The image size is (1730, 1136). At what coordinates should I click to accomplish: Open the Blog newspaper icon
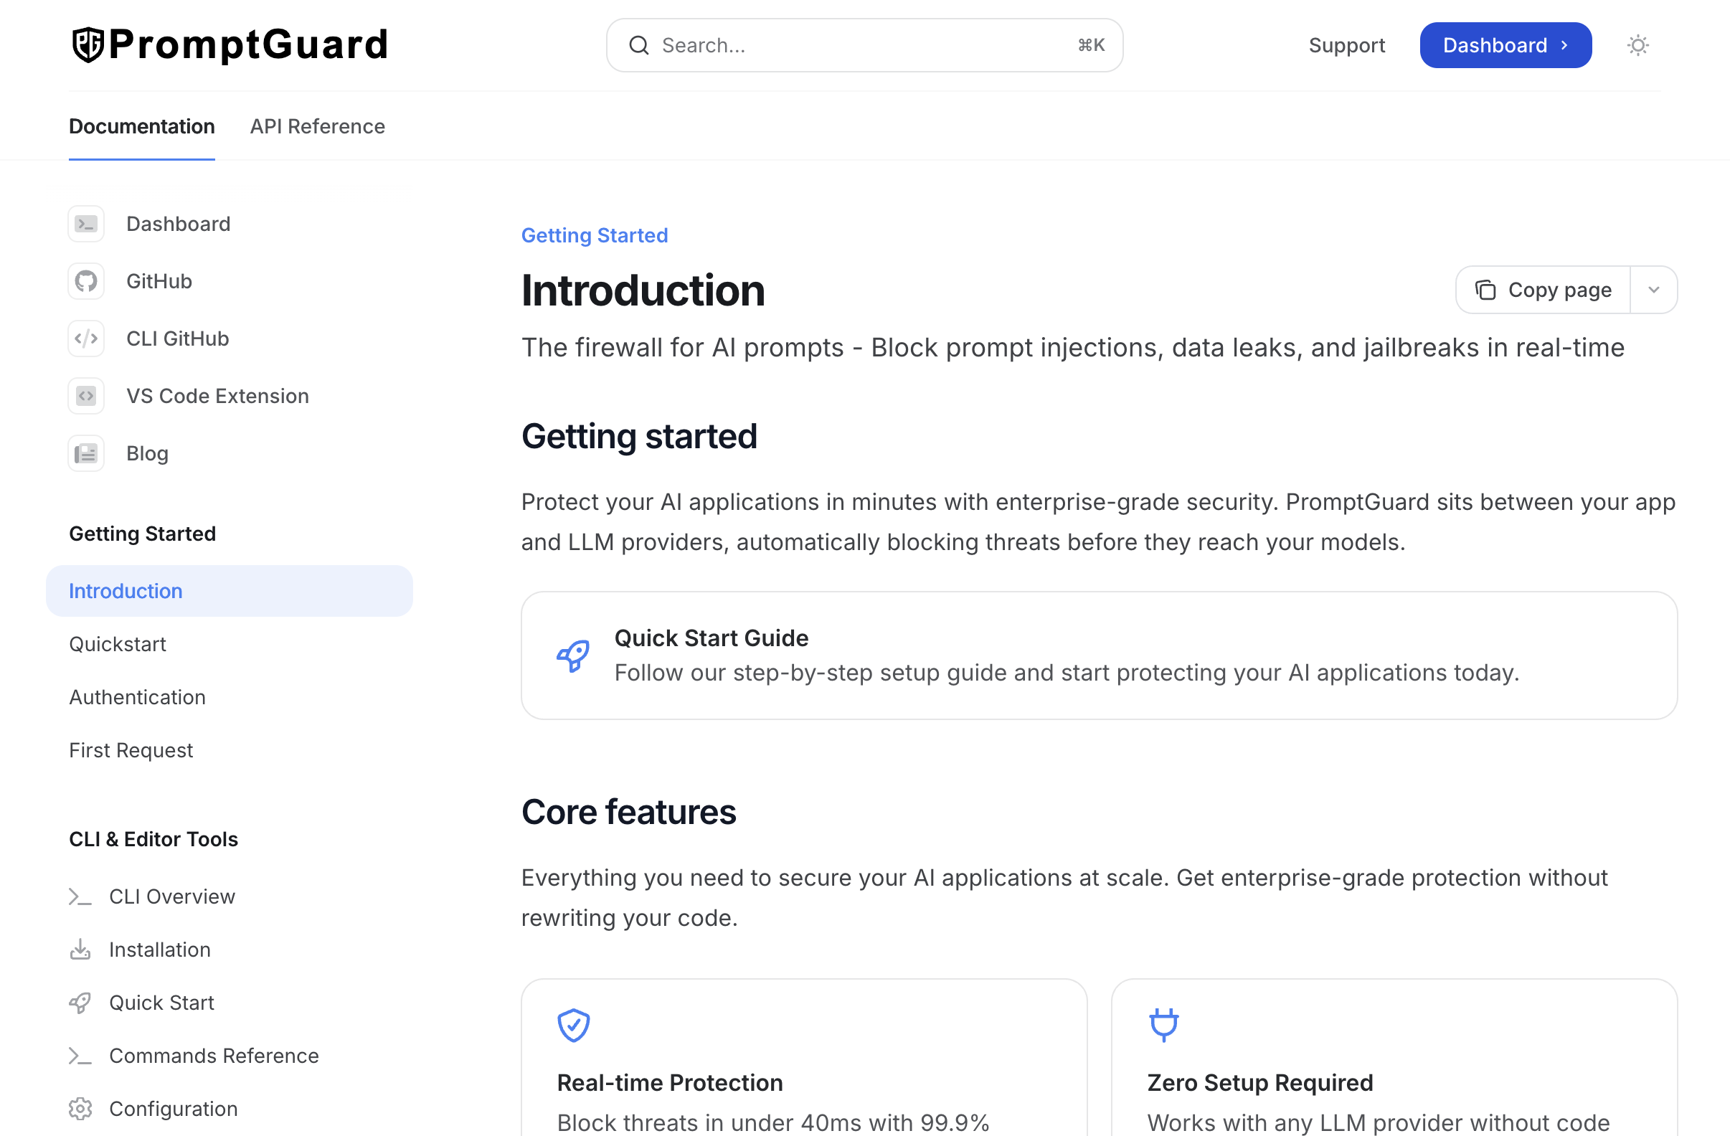pyautogui.click(x=86, y=453)
